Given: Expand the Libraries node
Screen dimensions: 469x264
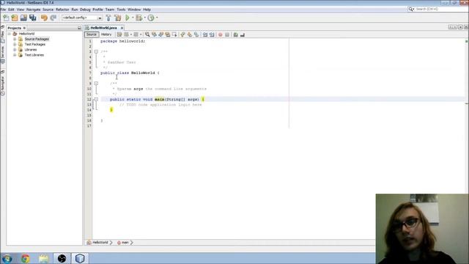Looking at the screenshot, I should tap(15, 50).
